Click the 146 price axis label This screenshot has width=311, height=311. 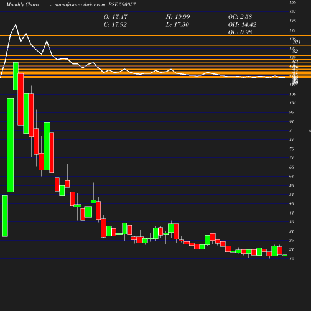tap(292, 21)
